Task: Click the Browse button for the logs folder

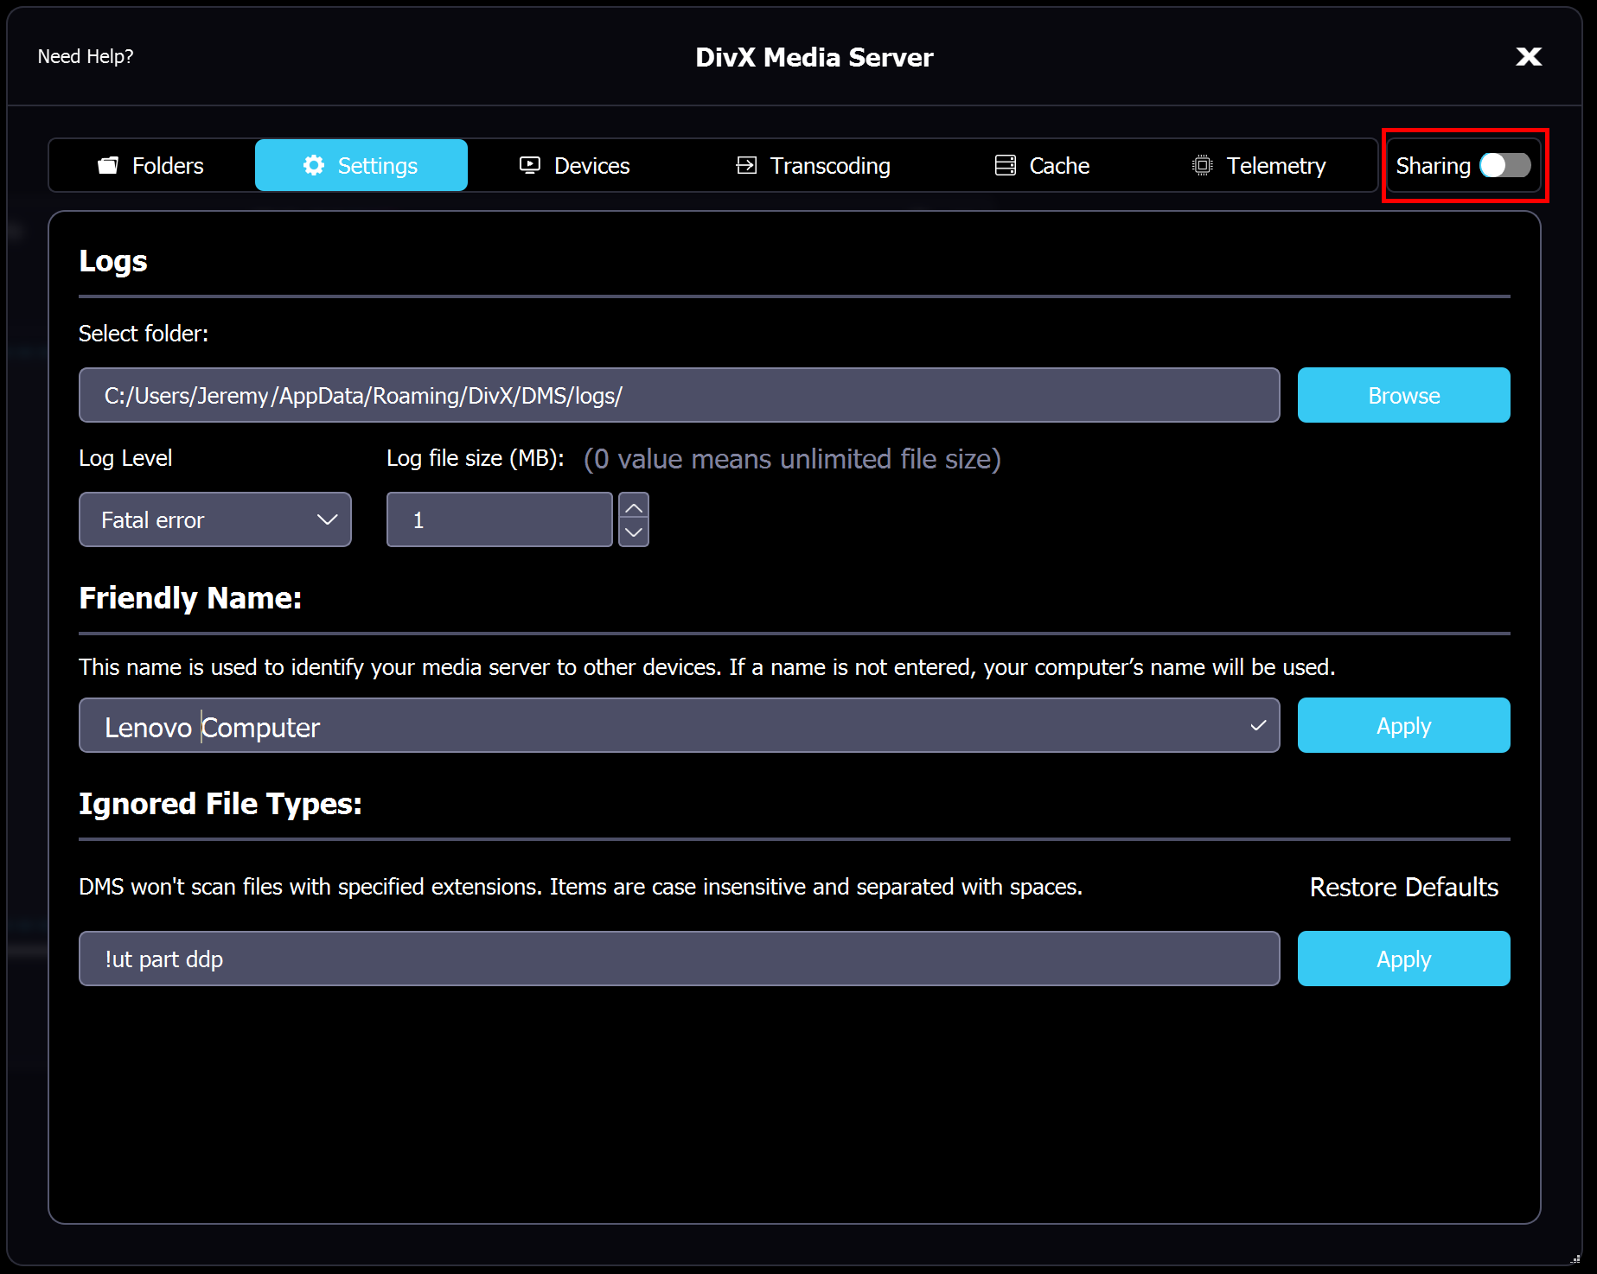Action: pyautogui.click(x=1403, y=395)
